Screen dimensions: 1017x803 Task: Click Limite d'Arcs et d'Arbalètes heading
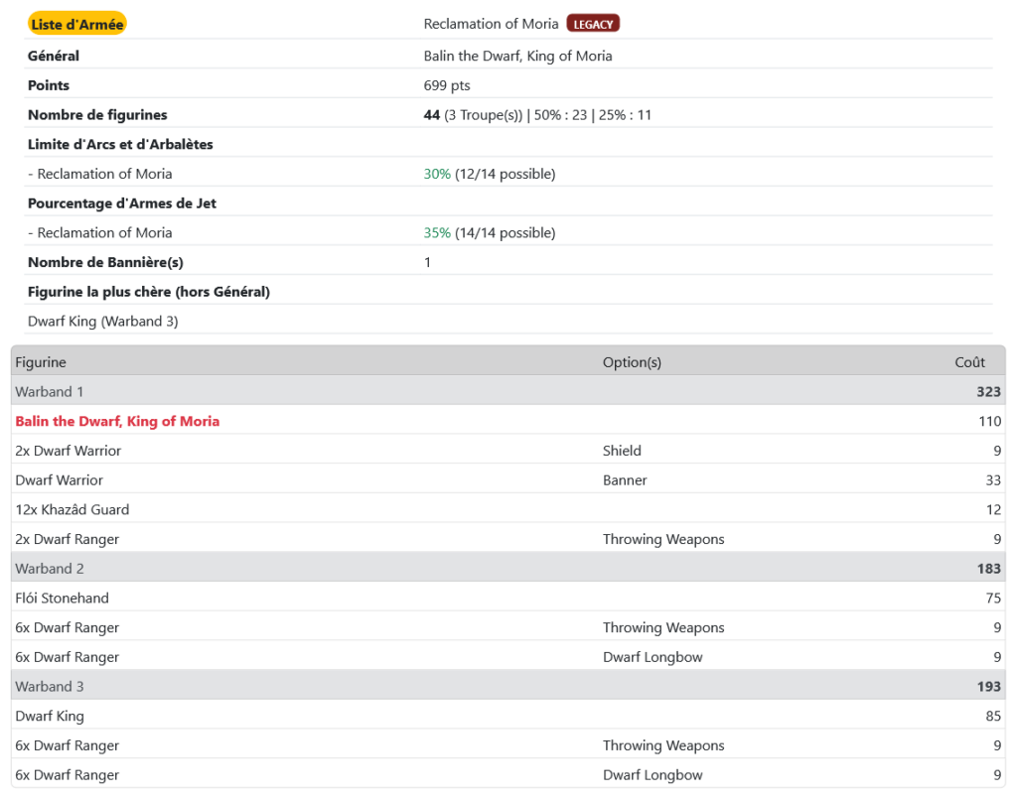click(120, 145)
